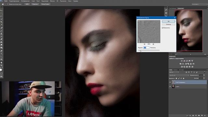Hide the bottom Слой layer's eye

point(170,86)
